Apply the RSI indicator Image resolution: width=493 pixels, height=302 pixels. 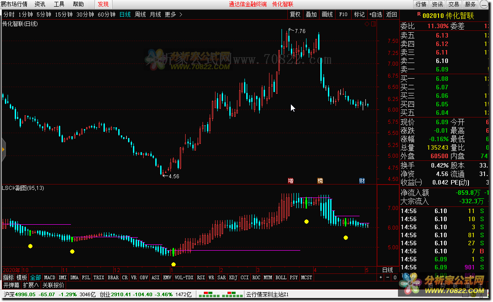(201, 277)
